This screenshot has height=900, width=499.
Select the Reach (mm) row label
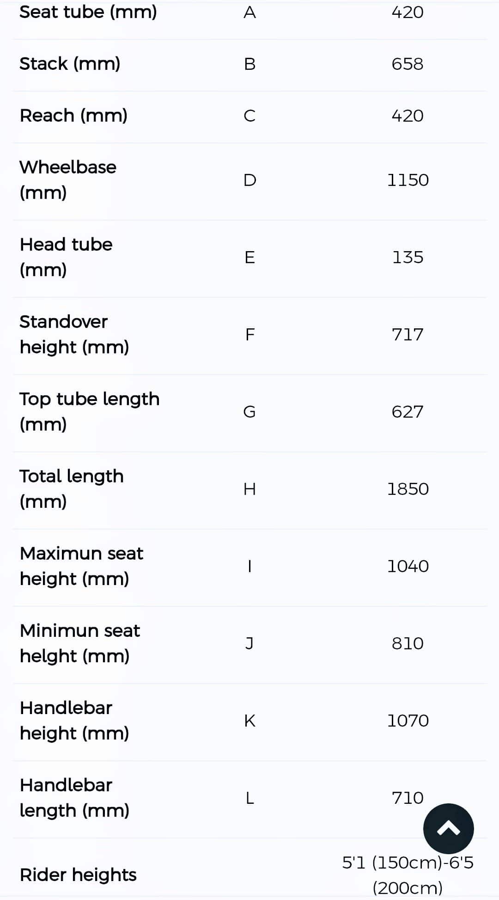(73, 115)
